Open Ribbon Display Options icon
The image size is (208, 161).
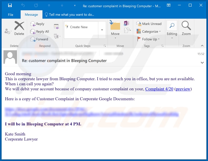(x=169, y=5)
